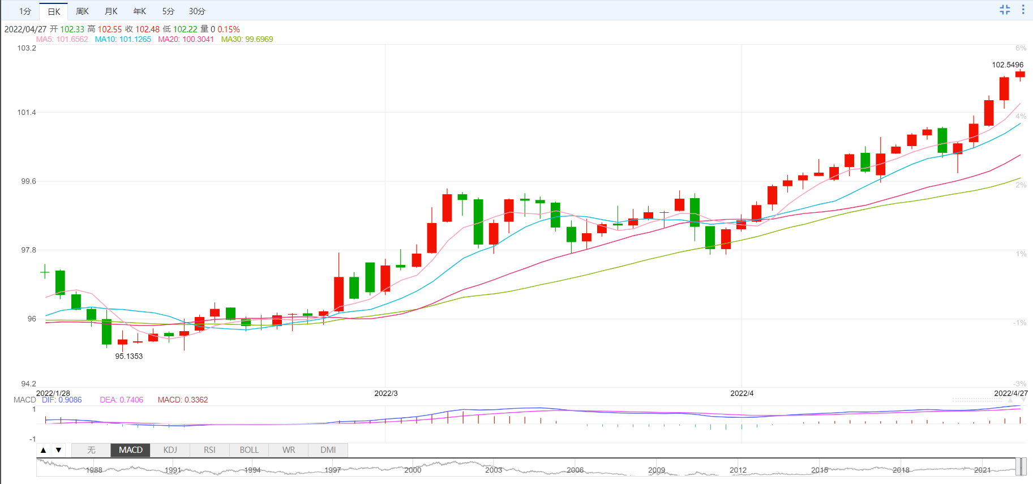Select the 日K tab
This screenshot has height=484, width=1033.
tap(54, 11)
